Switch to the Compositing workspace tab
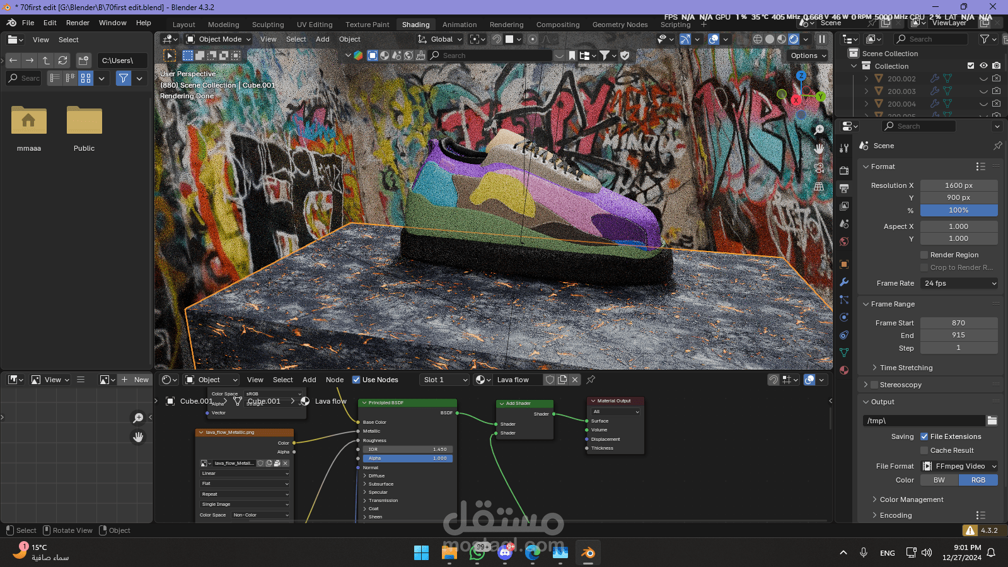Image resolution: width=1008 pixels, height=567 pixels. click(x=558, y=25)
